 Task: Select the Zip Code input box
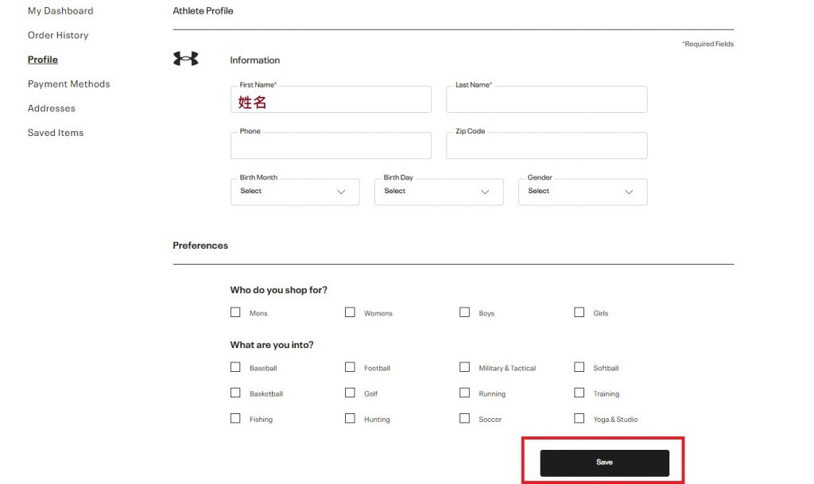click(x=546, y=146)
